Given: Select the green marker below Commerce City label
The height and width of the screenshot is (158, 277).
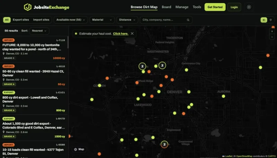Looking at the screenshot, I should point(186,70).
